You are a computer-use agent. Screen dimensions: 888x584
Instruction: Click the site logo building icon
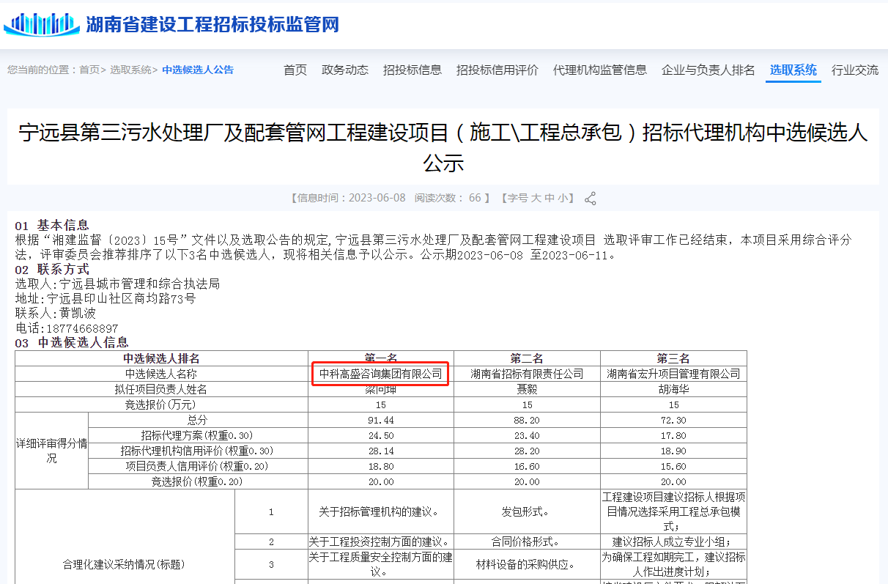coord(42,24)
